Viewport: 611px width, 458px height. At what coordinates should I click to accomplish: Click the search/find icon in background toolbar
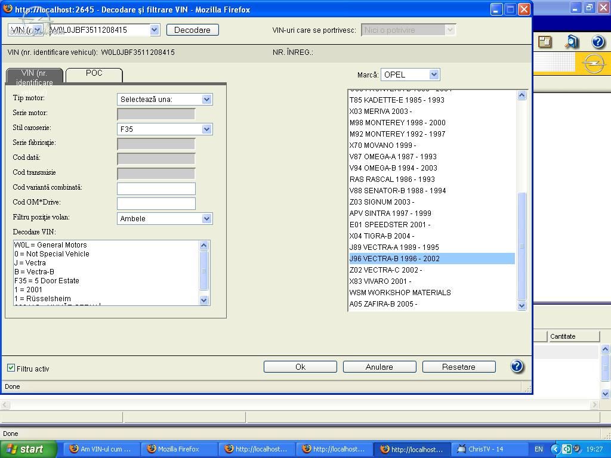[x=572, y=42]
